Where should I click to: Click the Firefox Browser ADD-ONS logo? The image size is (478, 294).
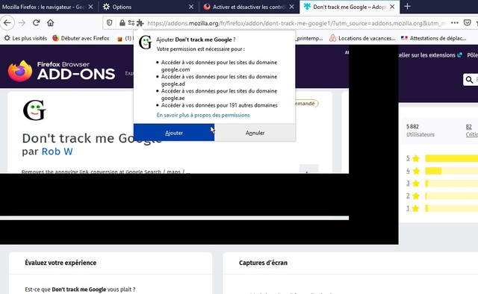click(61, 71)
